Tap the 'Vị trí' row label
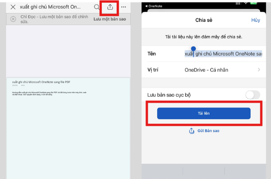This screenshot has height=179, width=271. coord(153,70)
